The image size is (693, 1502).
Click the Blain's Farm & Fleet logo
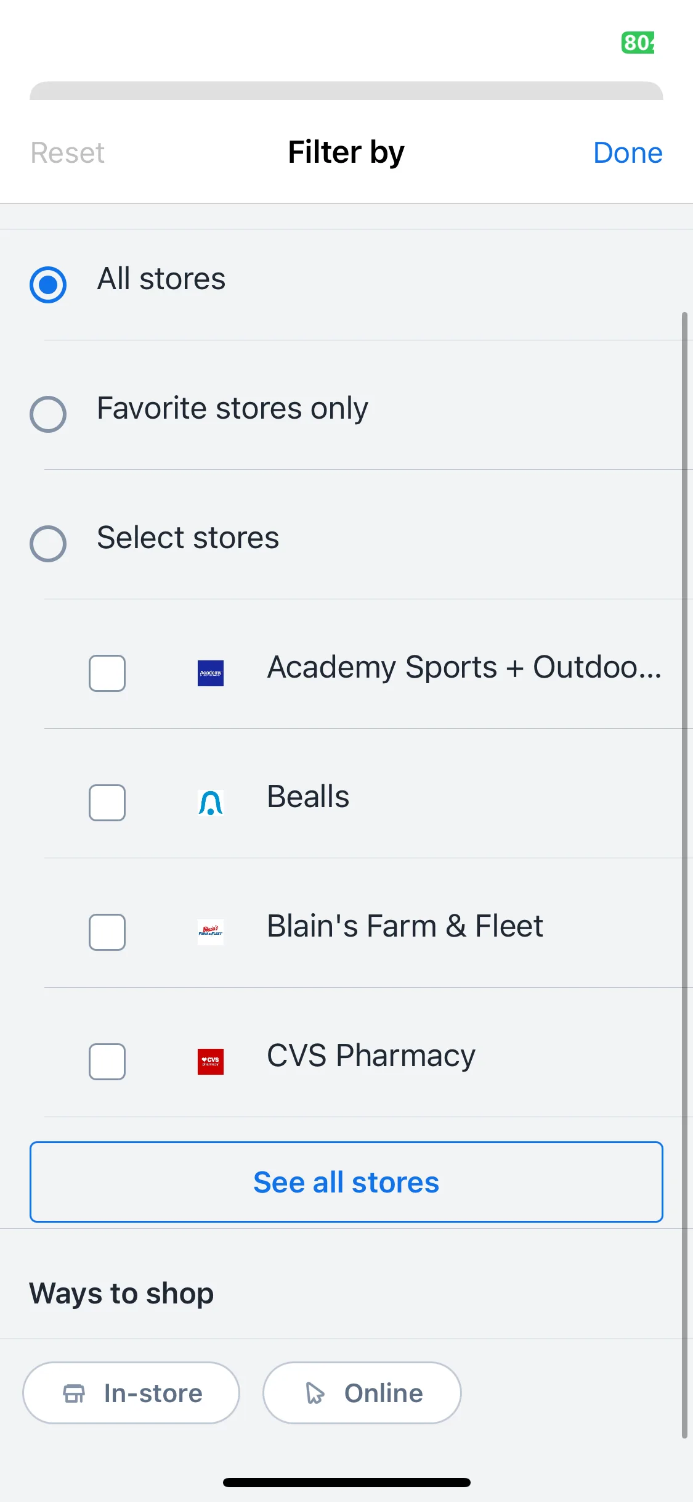click(x=211, y=932)
